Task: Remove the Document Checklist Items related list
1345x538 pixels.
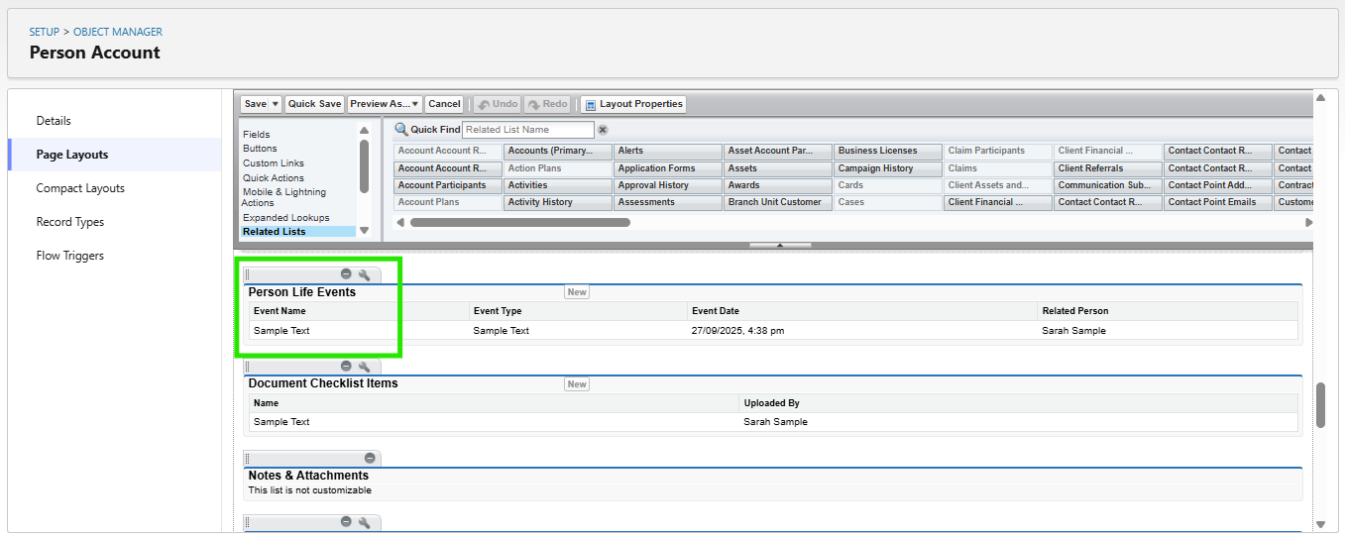Action: [346, 367]
